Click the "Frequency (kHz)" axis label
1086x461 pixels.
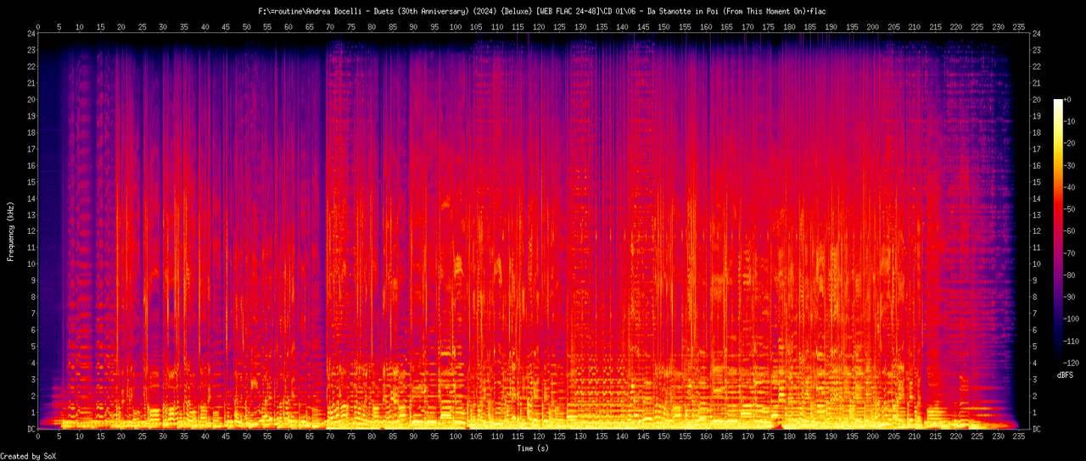pos(11,231)
